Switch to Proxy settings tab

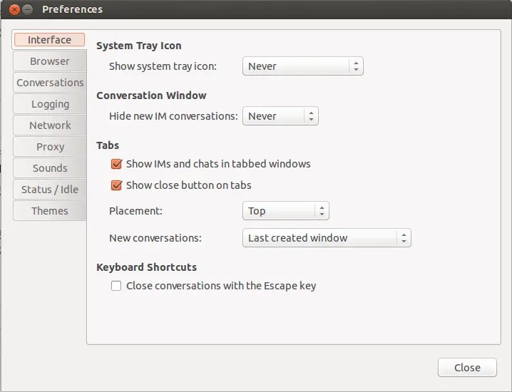(x=50, y=147)
